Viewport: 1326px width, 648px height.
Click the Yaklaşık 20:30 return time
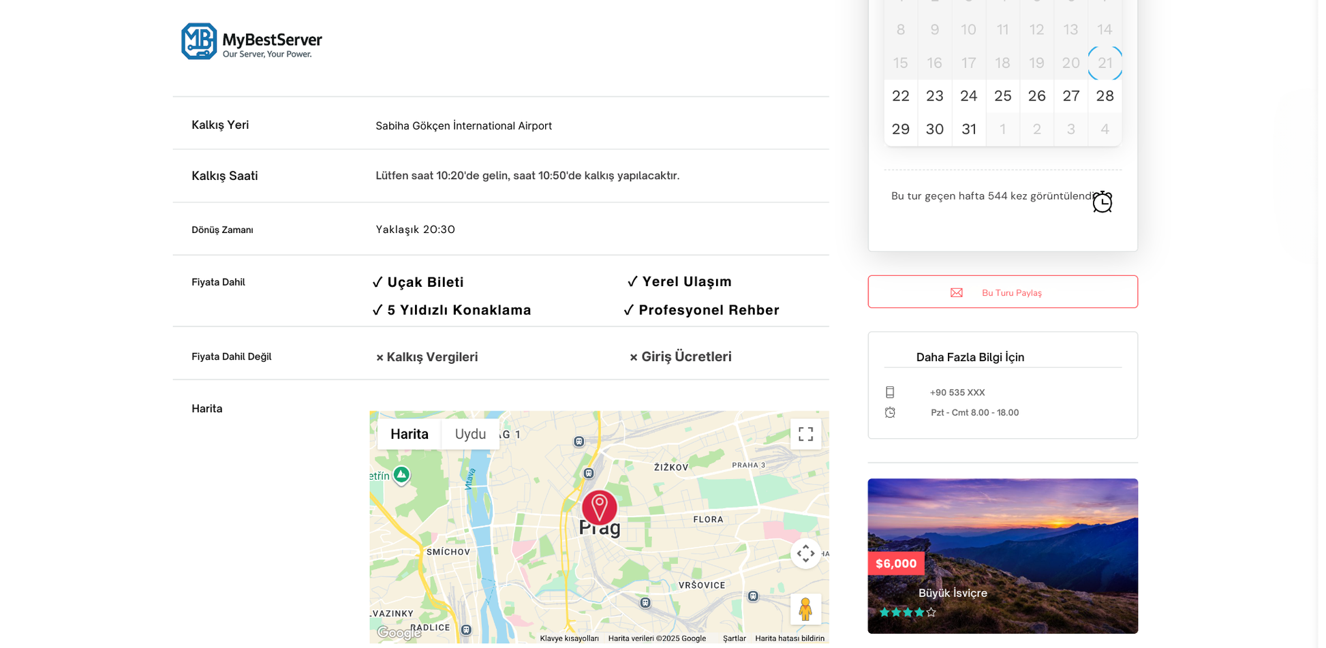(x=416, y=230)
